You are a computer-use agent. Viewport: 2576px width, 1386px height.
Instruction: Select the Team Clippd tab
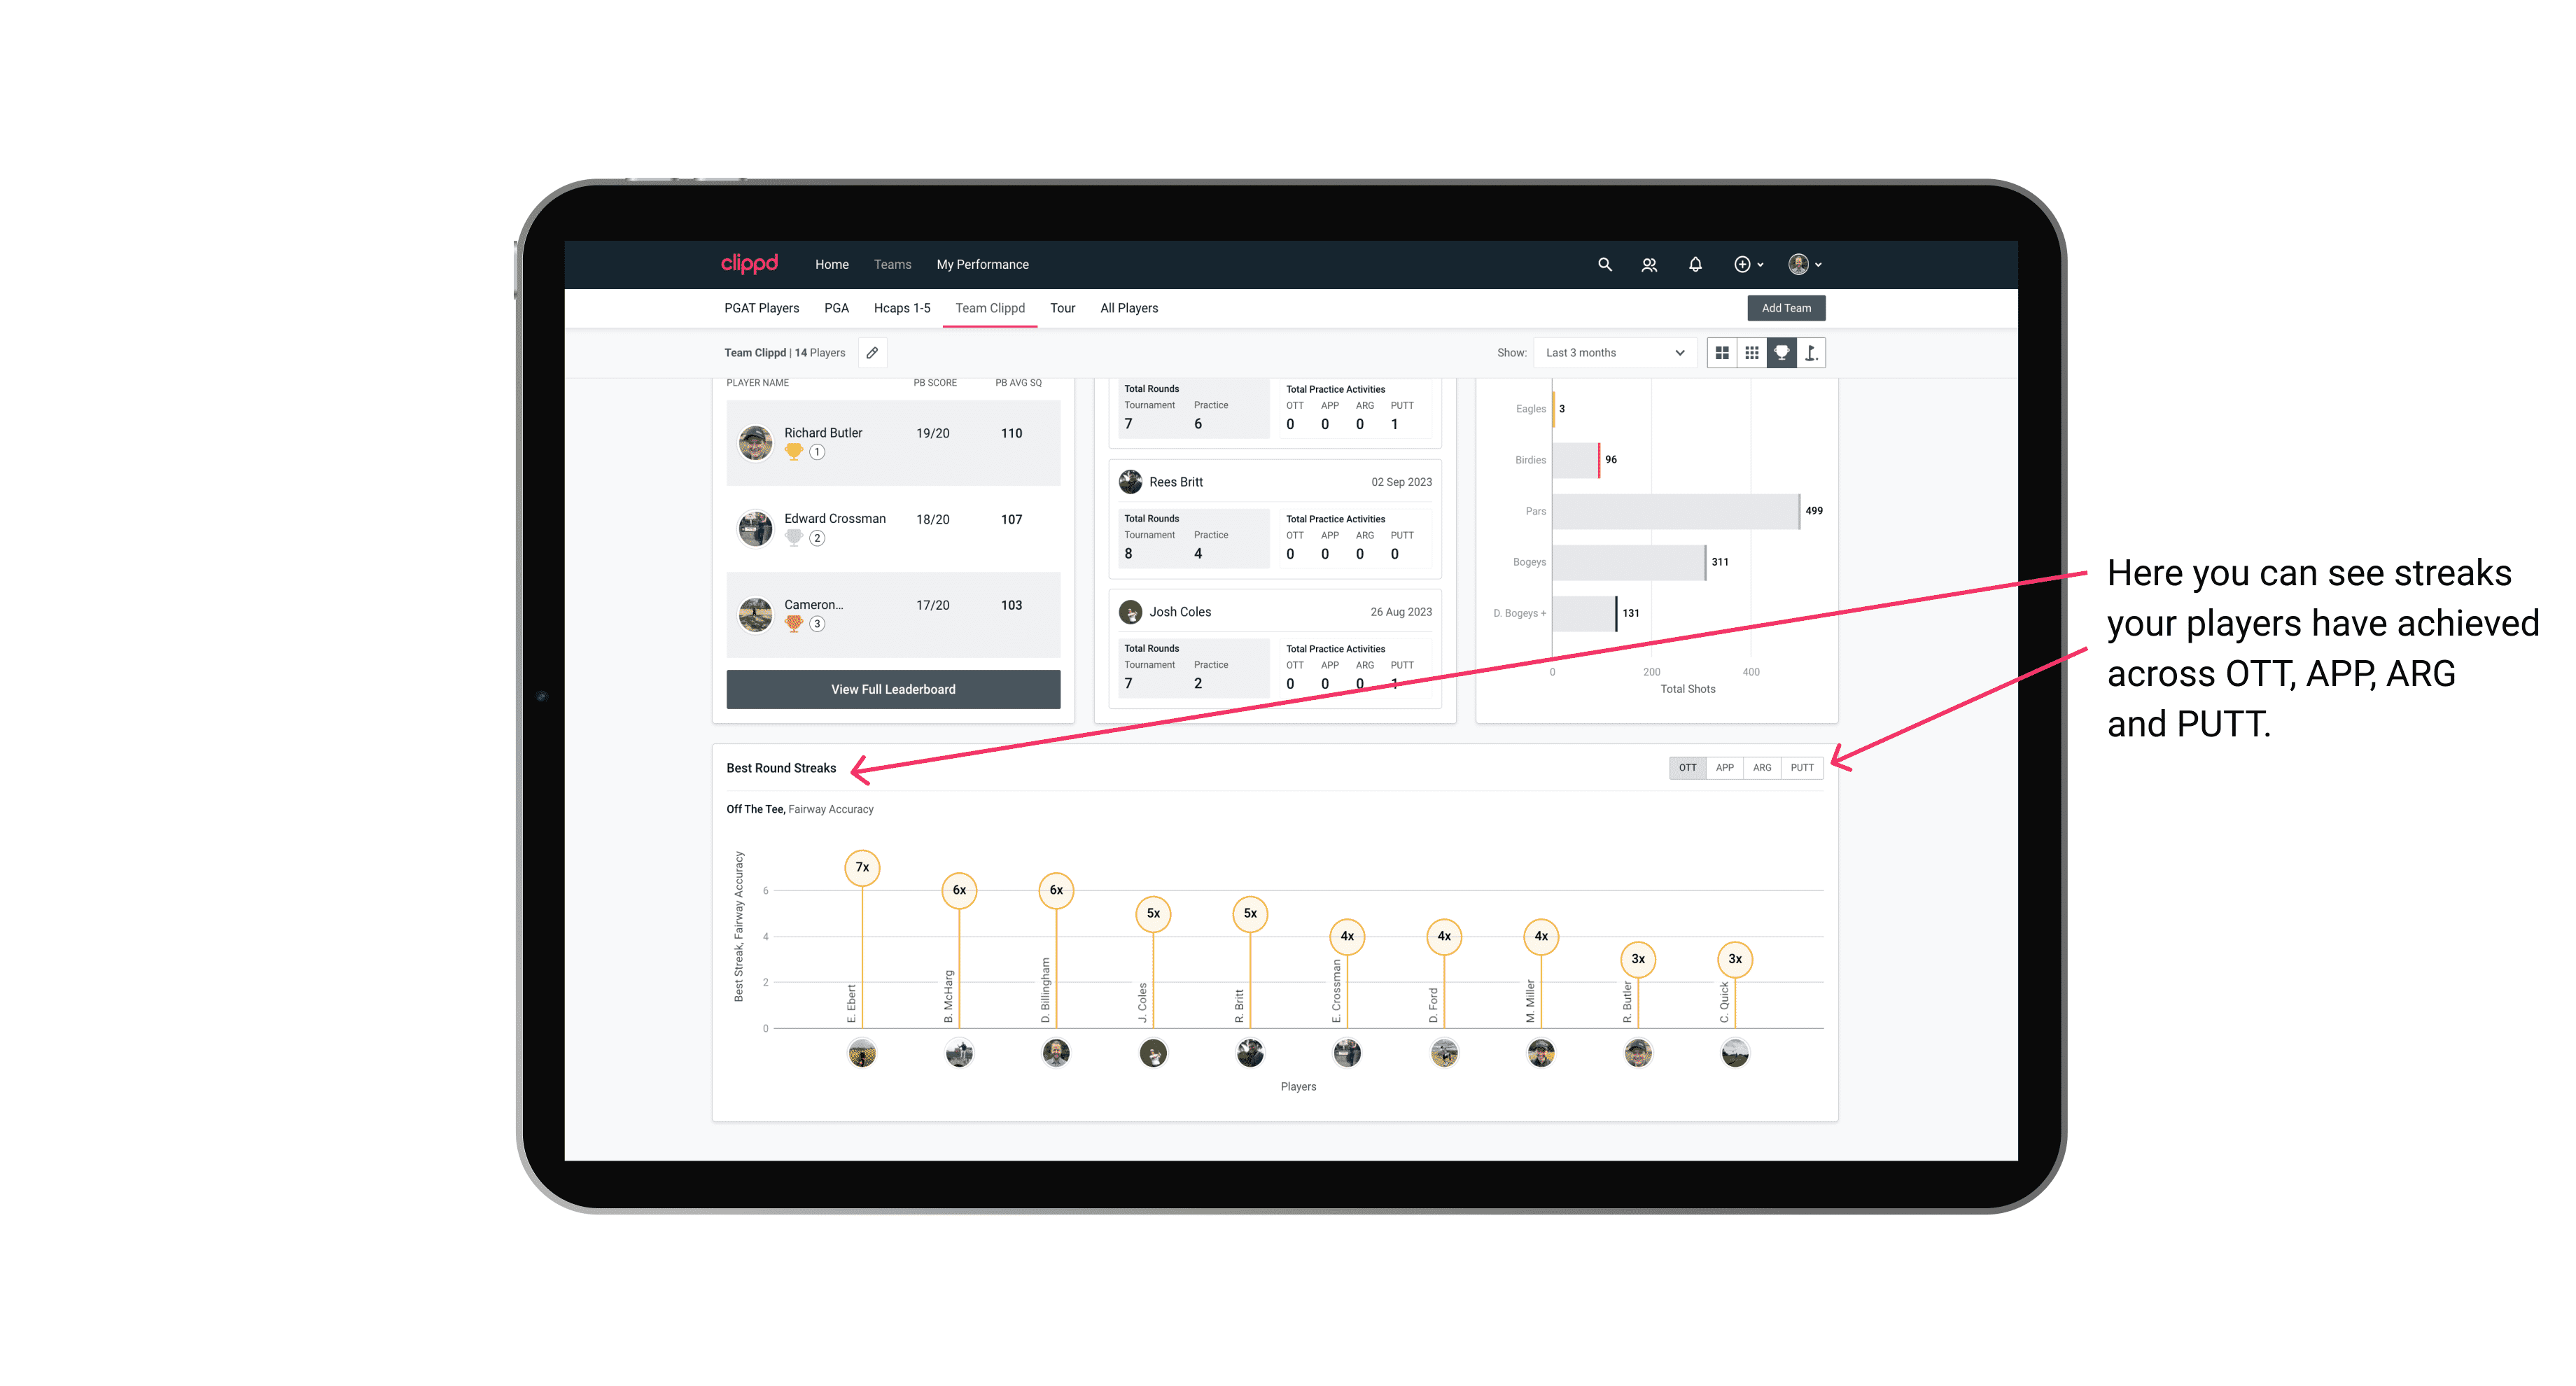[x=990, y=309]
